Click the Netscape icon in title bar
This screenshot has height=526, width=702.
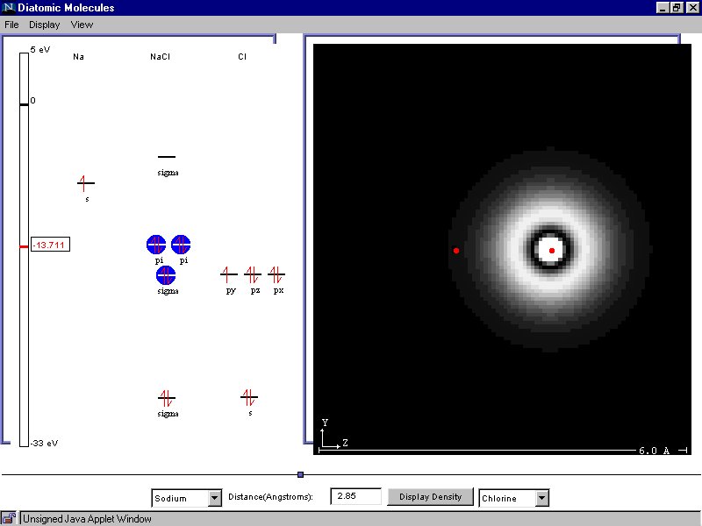click(x=9, y=8)
